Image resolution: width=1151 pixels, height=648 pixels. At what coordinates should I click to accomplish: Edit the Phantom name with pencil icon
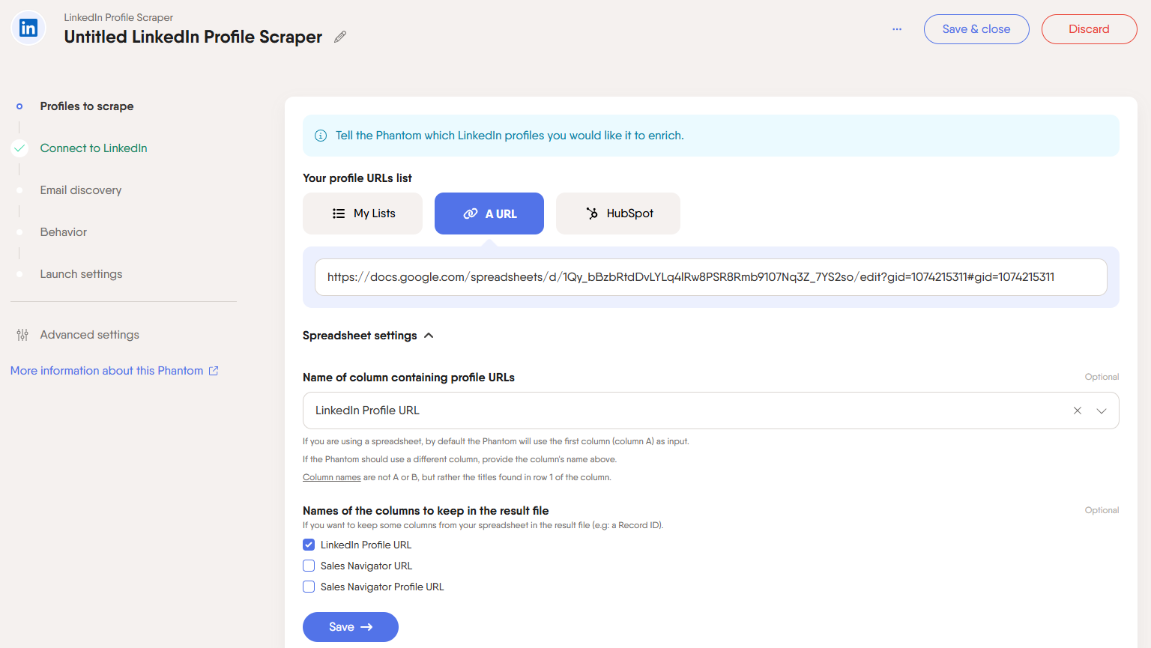click(x=340, y=37)
